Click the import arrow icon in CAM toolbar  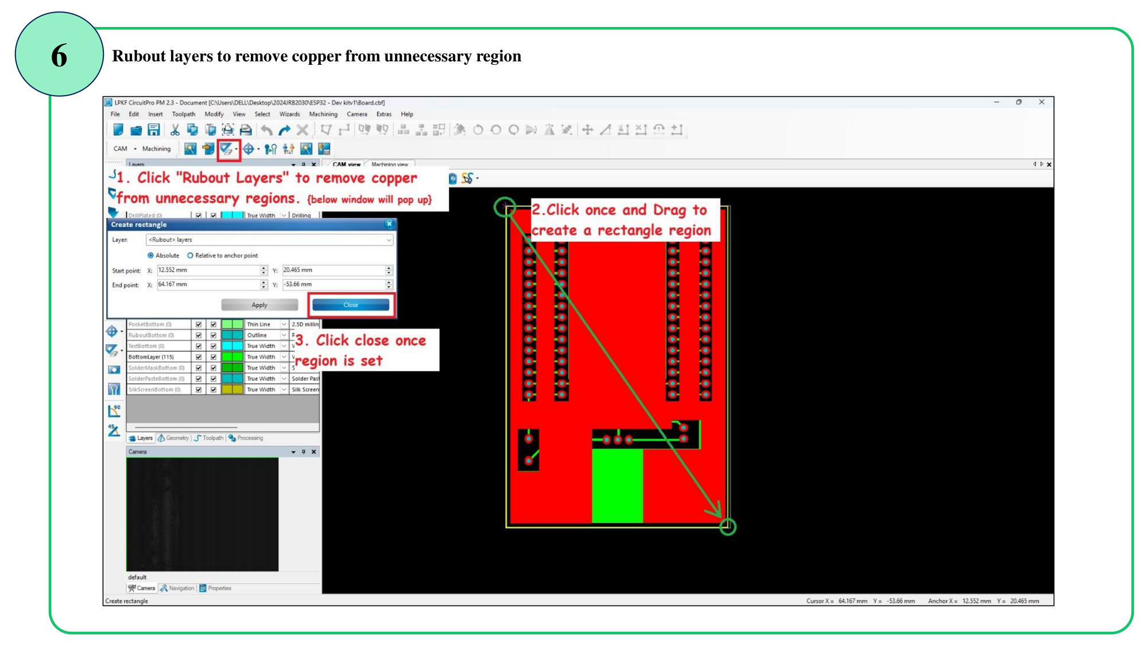(x=208, y=149)
